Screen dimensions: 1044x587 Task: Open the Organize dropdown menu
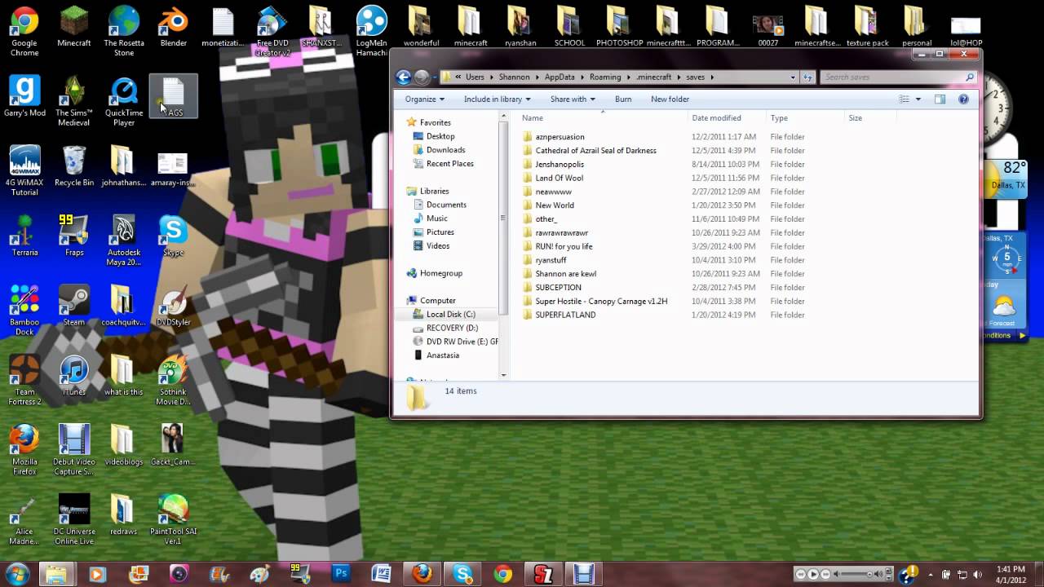click(x=425, y=99)
